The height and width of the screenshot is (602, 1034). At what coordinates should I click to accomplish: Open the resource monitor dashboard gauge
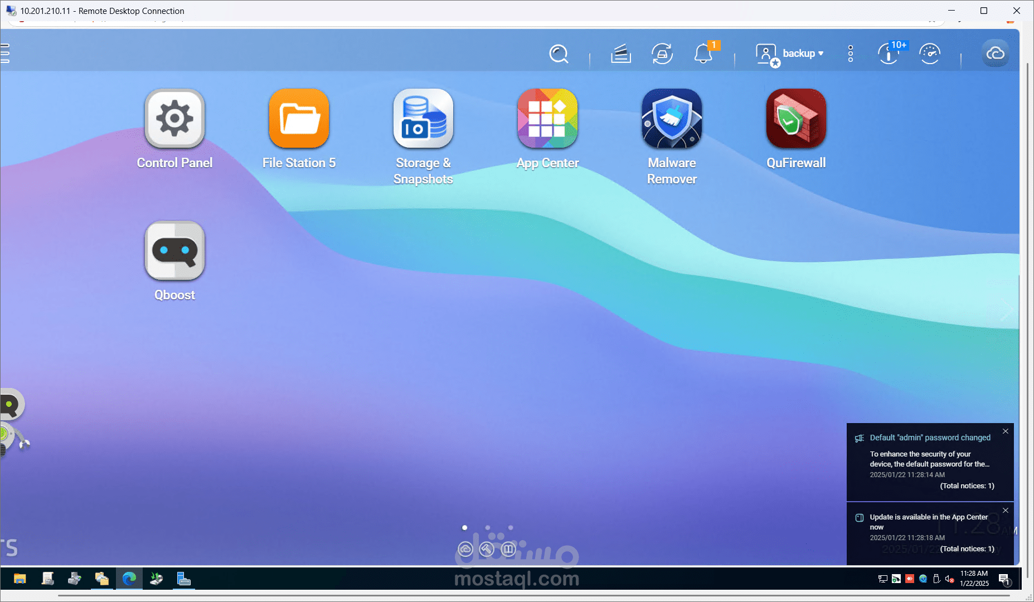pyautogui.click(x=930, y=54)
